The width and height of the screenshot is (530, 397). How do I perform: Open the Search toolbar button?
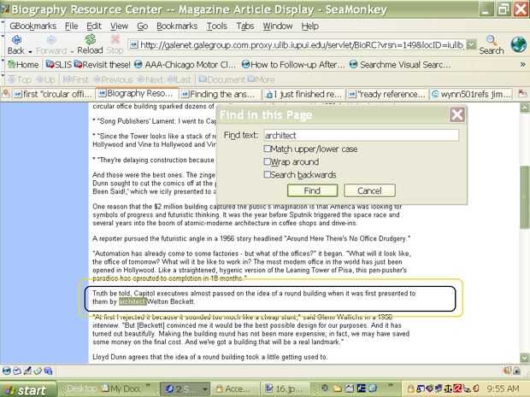point(492,45)
